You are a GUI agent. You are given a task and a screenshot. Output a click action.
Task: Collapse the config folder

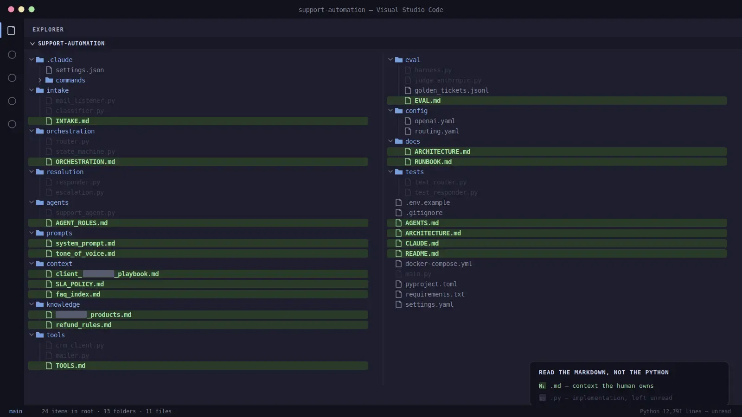pos(390,111)
